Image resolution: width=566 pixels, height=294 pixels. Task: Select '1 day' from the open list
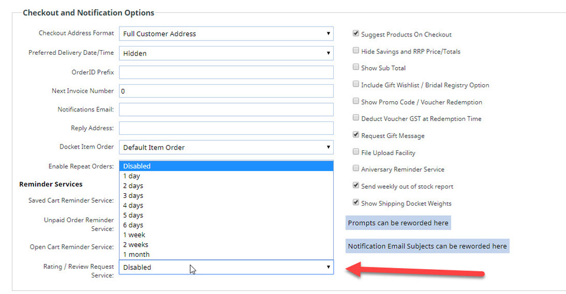click(x=131, y=176)
